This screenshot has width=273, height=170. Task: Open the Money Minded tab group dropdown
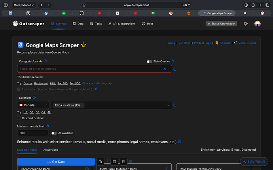pyautogui.click(x=24, y=5)
